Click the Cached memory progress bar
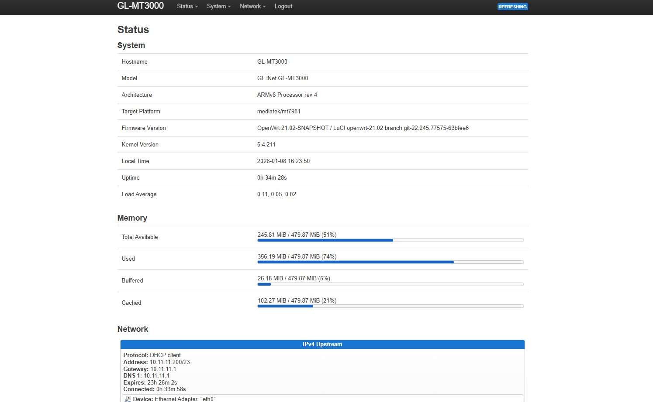Screen dimensions: 653x402 [390, 306]
